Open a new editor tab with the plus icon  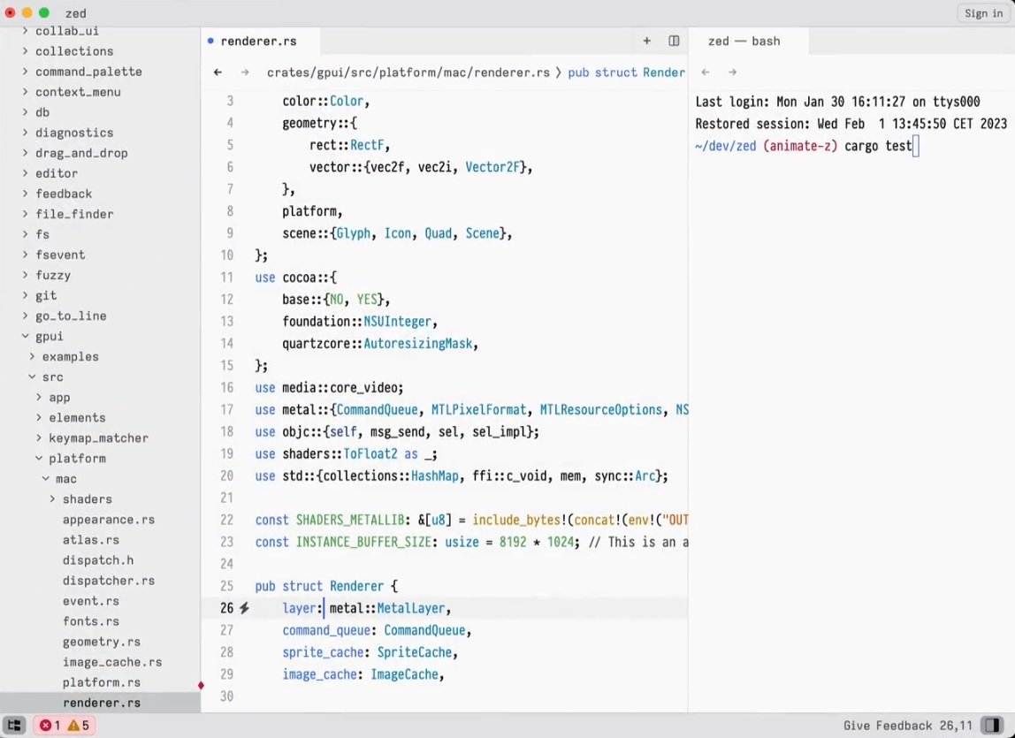(646, 41)
